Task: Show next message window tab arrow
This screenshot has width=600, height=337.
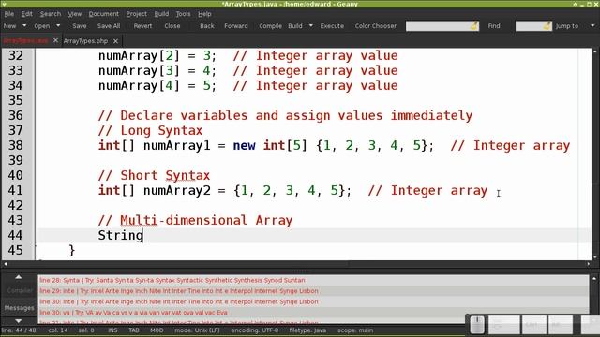Action: (19, 321)
